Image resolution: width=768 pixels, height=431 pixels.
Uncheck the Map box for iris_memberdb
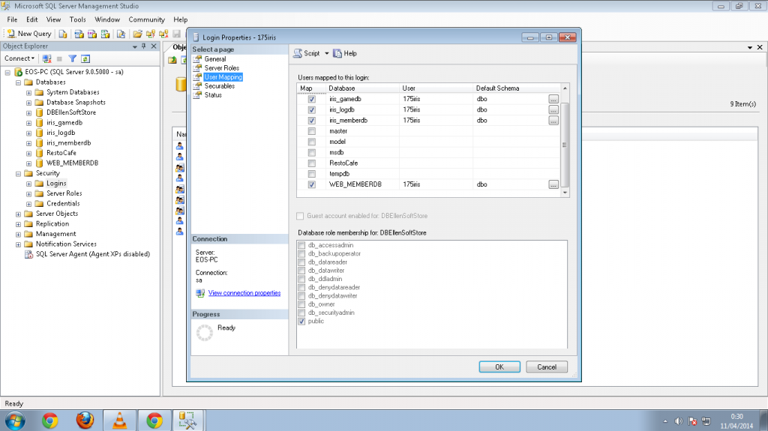click(x=311, y=121)
